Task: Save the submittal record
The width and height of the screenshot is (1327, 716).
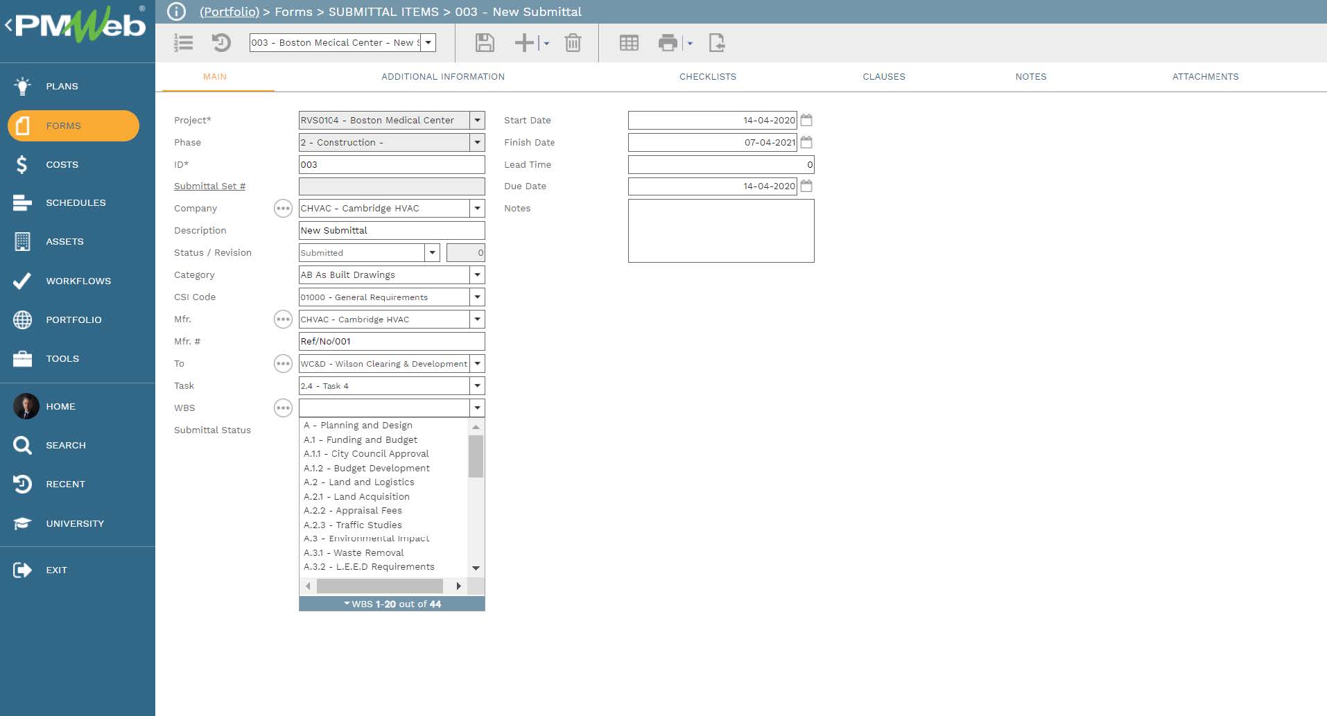Action: [x=485, y=43]
